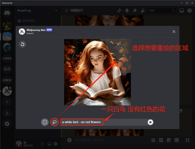Open the sticker picker
This screenshot has width=195, height=149.
coord(169,140)
